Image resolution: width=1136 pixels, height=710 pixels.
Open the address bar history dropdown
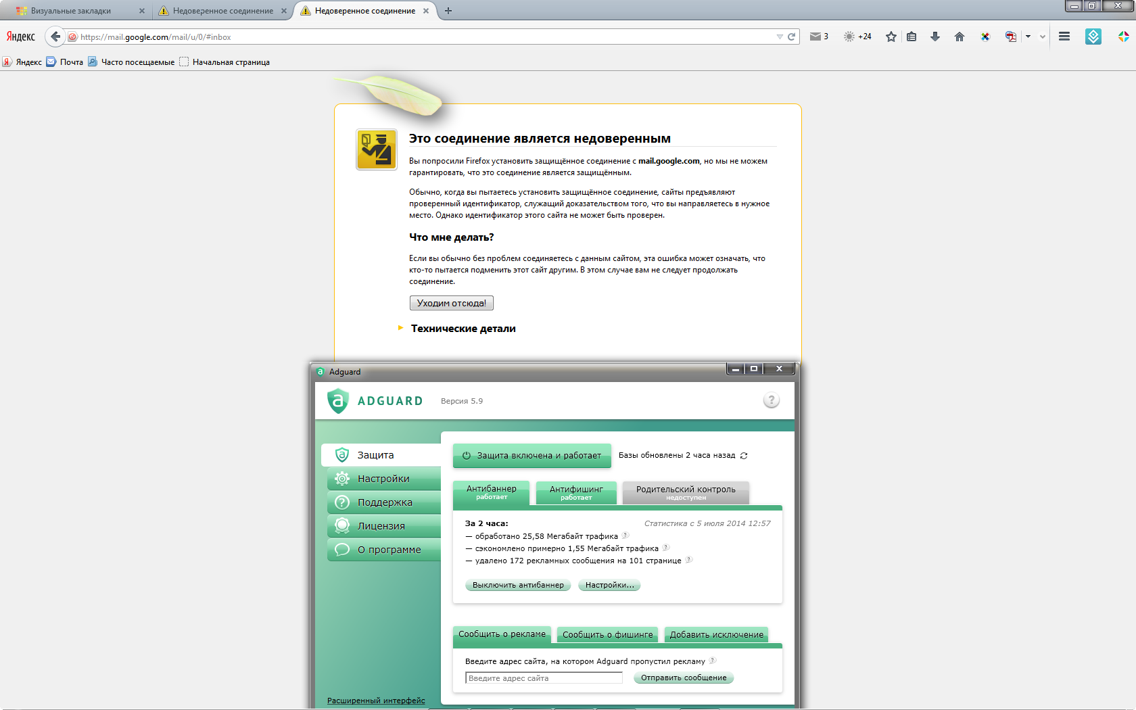(779, 37)
